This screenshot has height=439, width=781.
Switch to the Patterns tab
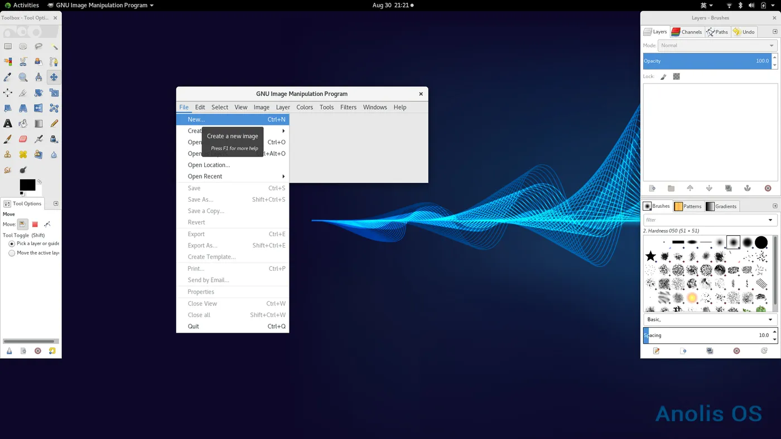[x=688, y=206]
